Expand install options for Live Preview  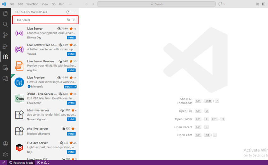click(75, 87)
